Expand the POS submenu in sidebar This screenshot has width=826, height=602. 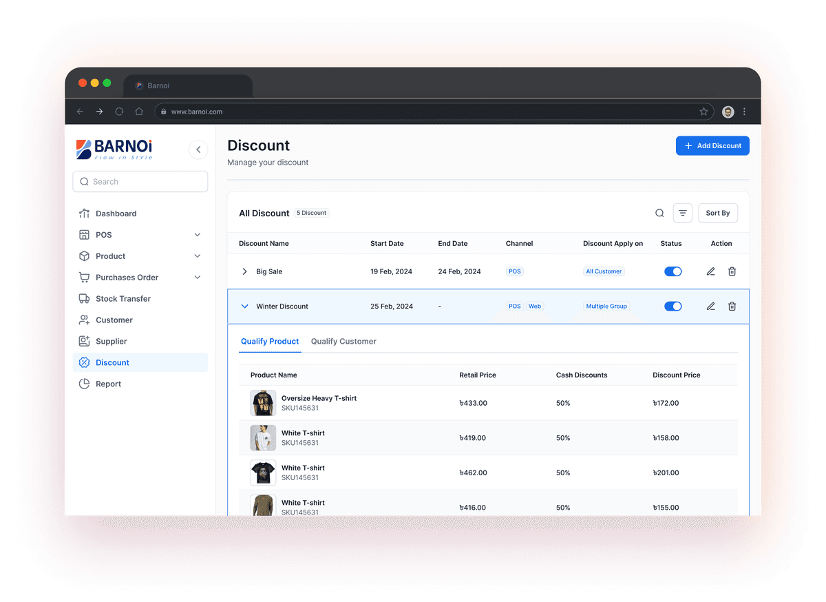(x=198, y=235)
